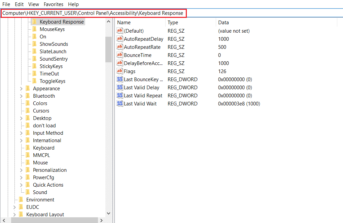Select the Keyboard key folder icon
343x223 pixels.
pos(28,148)
